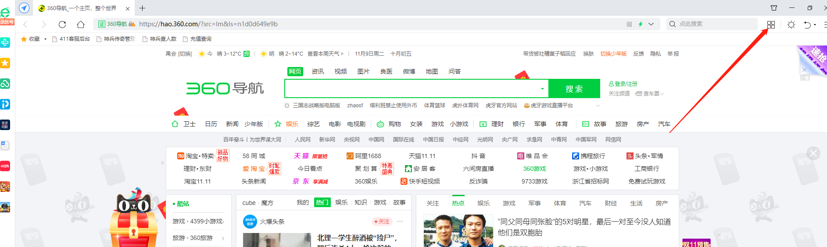This screenshot has height=247, width=827.
Task: Open the orange star sidebar icon
Action: pyautogui.click(x=5, y=63)
